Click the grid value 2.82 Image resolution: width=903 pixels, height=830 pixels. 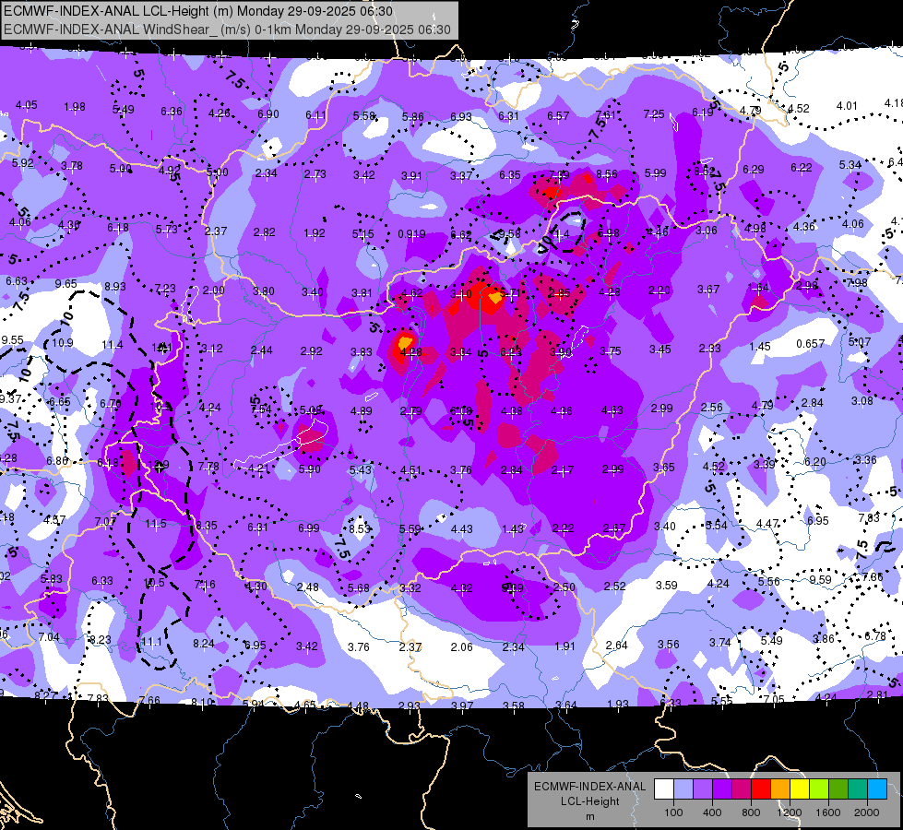coord(265,232)
